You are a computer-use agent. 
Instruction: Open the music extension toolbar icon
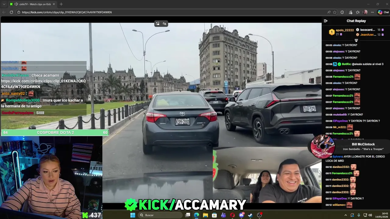tap(350, 12)
